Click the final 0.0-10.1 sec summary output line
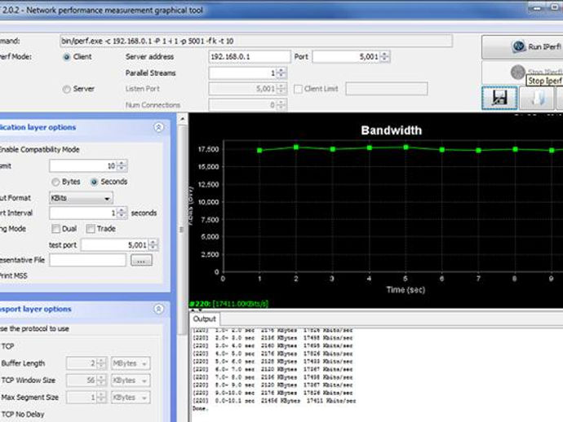This screenshot has height=422, width=563. coord(274,401)
